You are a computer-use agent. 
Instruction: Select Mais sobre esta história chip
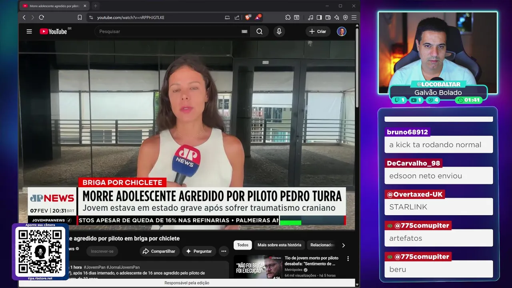(279, 245)
